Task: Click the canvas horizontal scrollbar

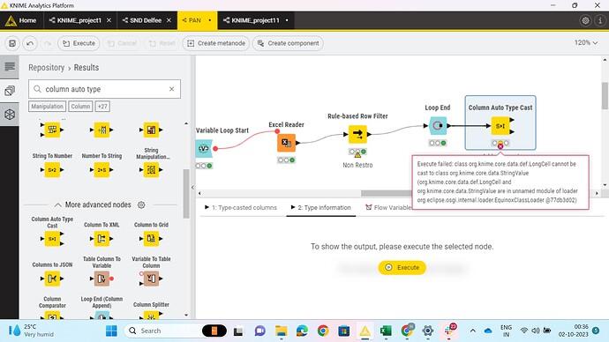Action: (x=386, y=193)
